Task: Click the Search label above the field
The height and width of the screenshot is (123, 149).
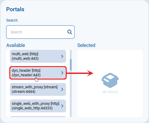Action: click(12, 20)
